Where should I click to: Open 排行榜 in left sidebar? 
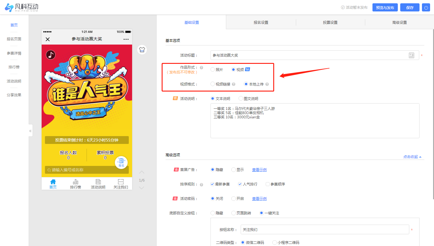point(14,67)
